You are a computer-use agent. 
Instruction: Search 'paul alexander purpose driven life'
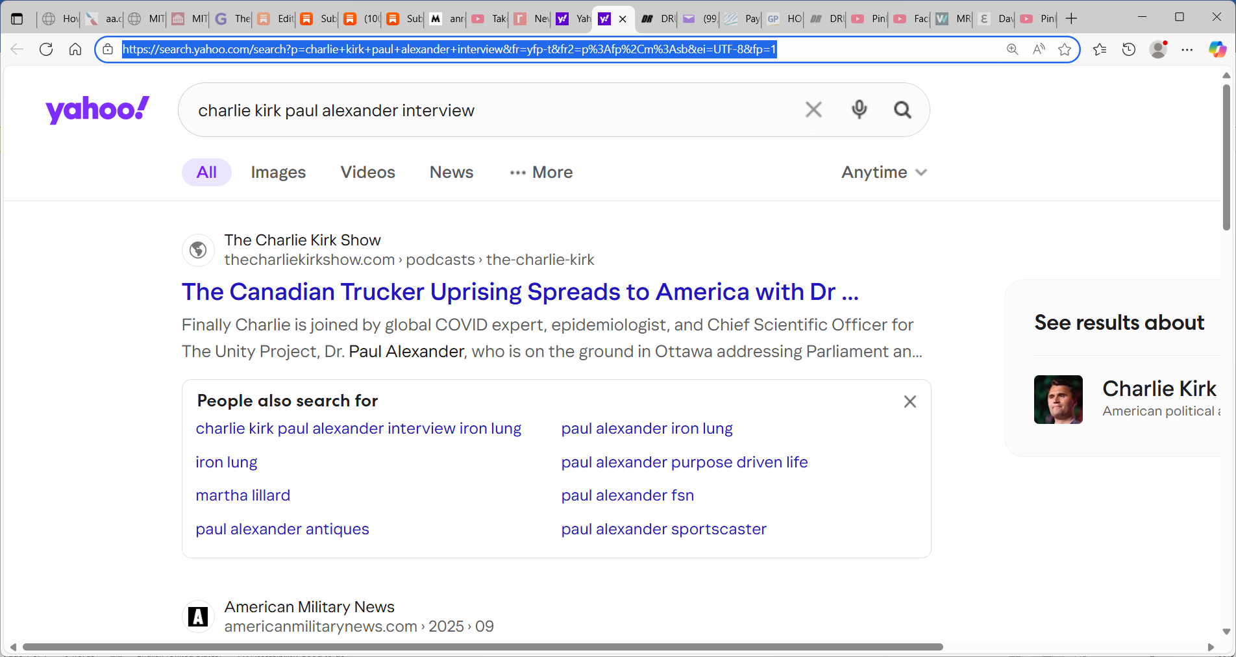[684, 462]
